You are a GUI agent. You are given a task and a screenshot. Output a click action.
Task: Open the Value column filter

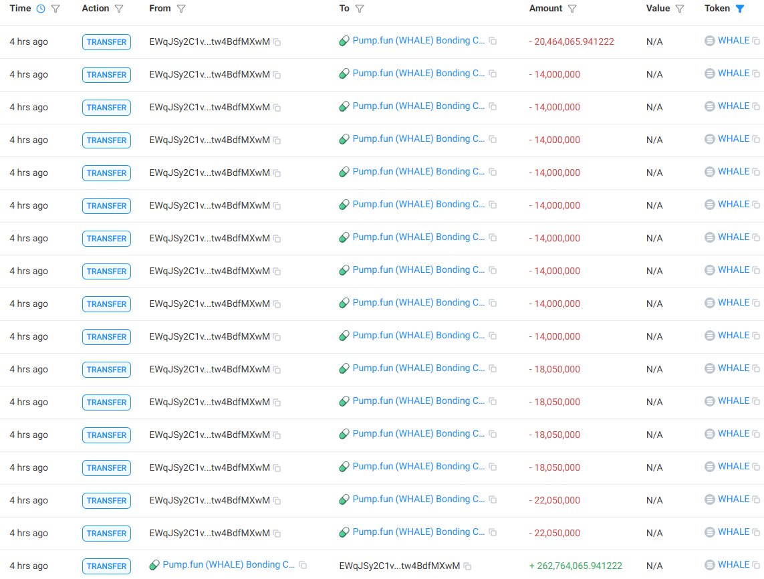point(680,9)
